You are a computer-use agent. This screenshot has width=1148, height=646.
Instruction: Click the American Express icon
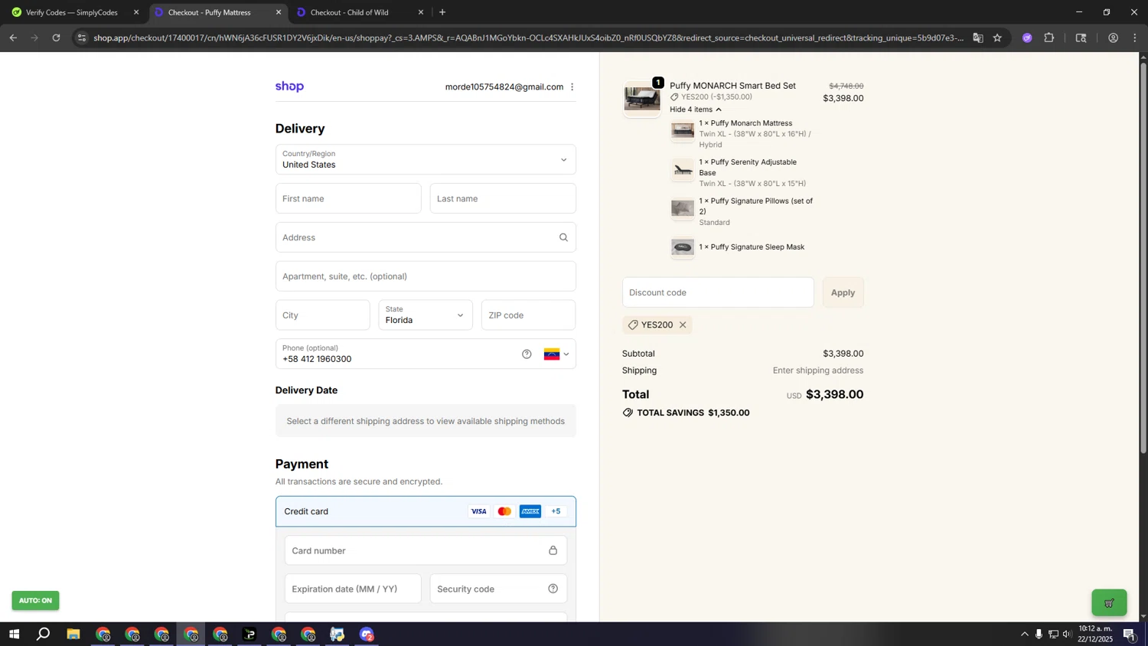(x=530, y=512)
